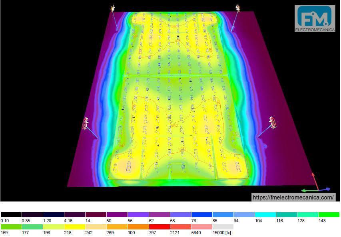Click the legend value "143"
Viewport: 341px width, 237px height.
coord(322,221)
